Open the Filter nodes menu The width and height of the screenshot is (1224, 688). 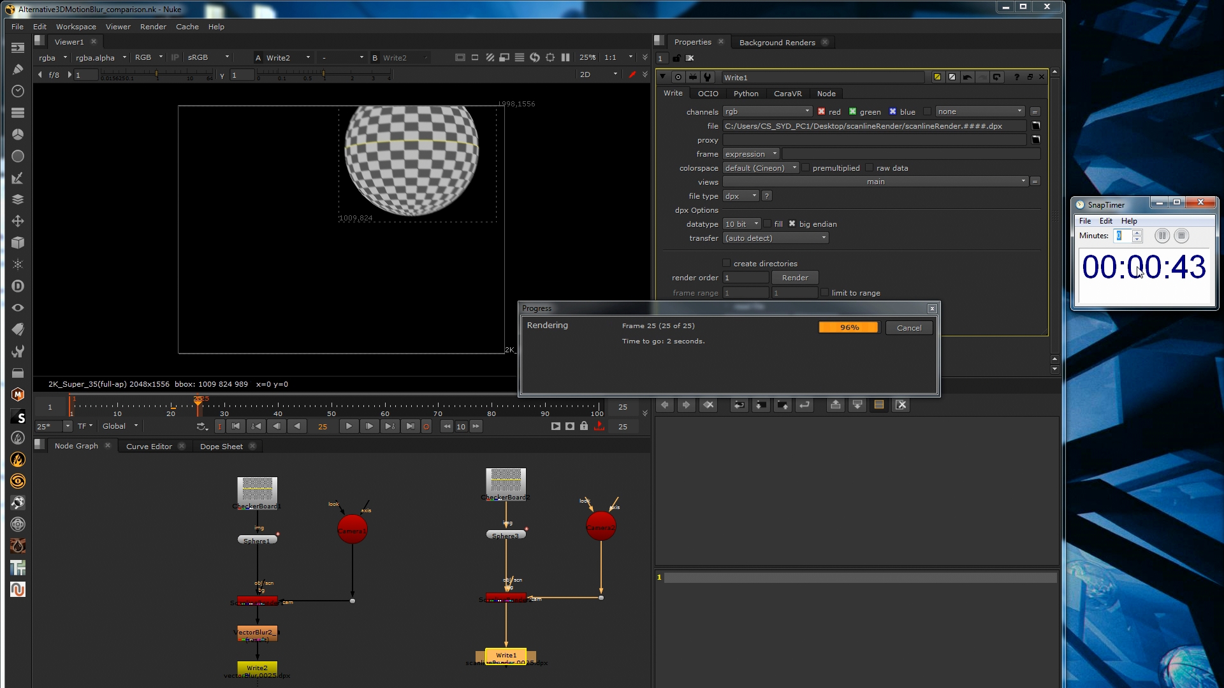tap(18, 156)
